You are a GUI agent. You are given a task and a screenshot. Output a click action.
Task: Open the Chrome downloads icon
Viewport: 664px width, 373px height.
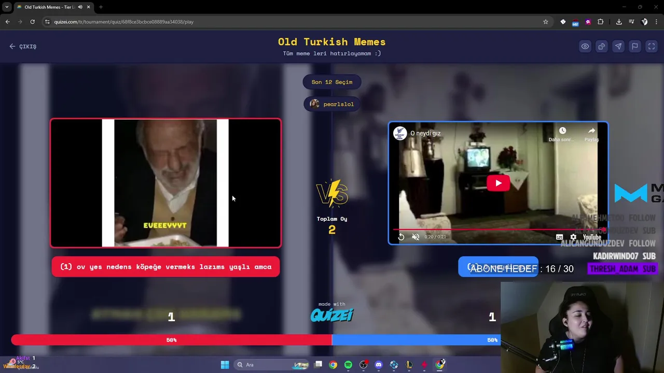619,22
